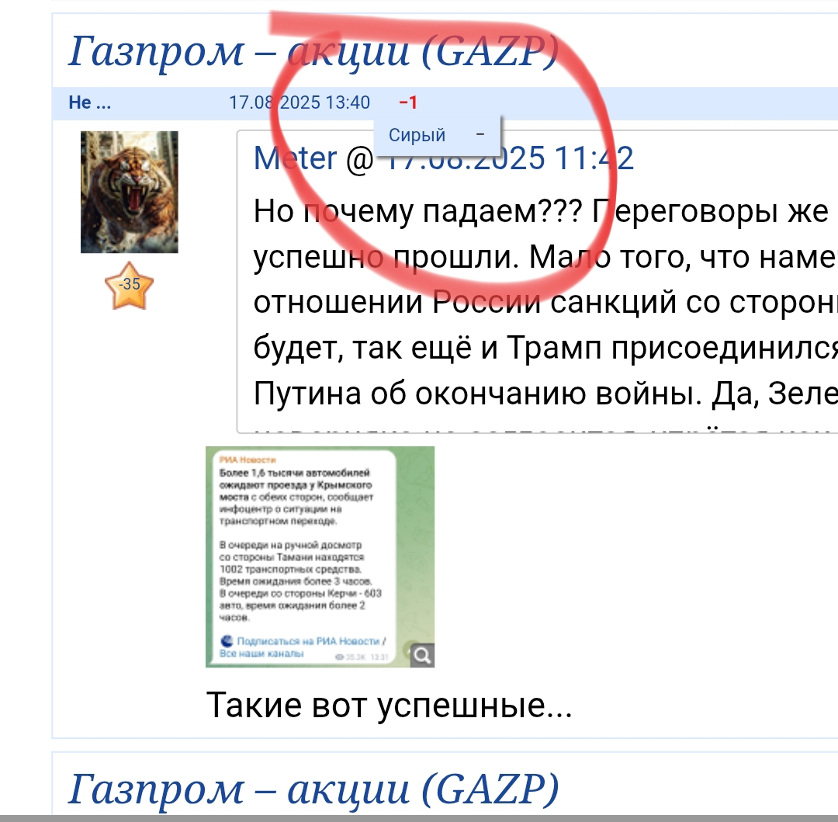This screenshot has width=838, height=822.
Task: Click the red -1 rating score
Action: coord(408,102)
